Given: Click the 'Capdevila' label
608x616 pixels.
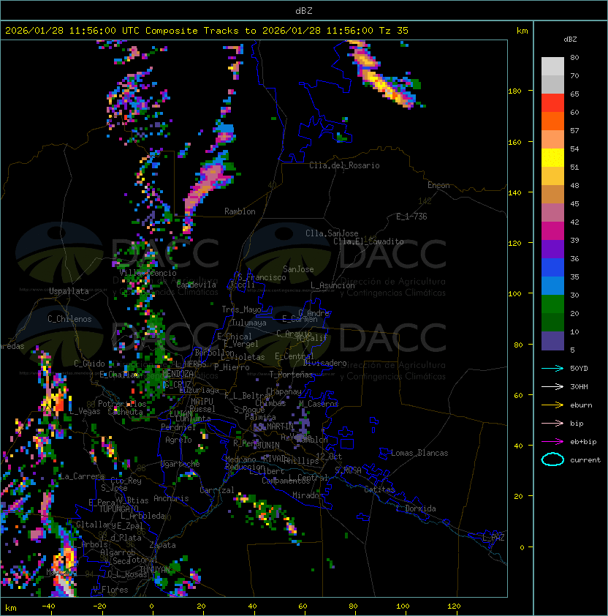Looking at the screenshot, I should (197, 285).
